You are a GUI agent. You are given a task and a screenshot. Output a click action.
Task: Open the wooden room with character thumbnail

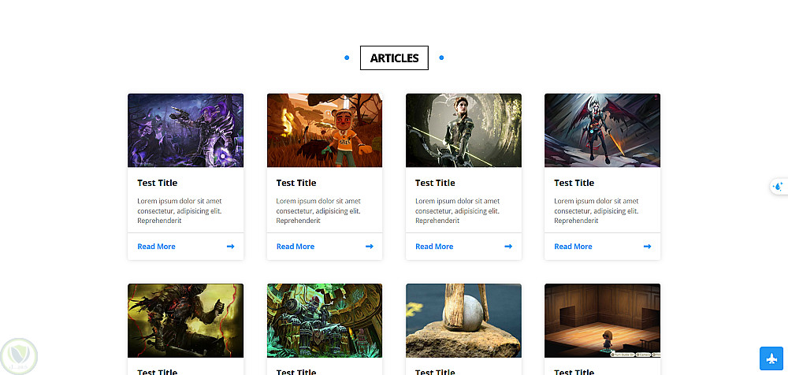point(603,321)
